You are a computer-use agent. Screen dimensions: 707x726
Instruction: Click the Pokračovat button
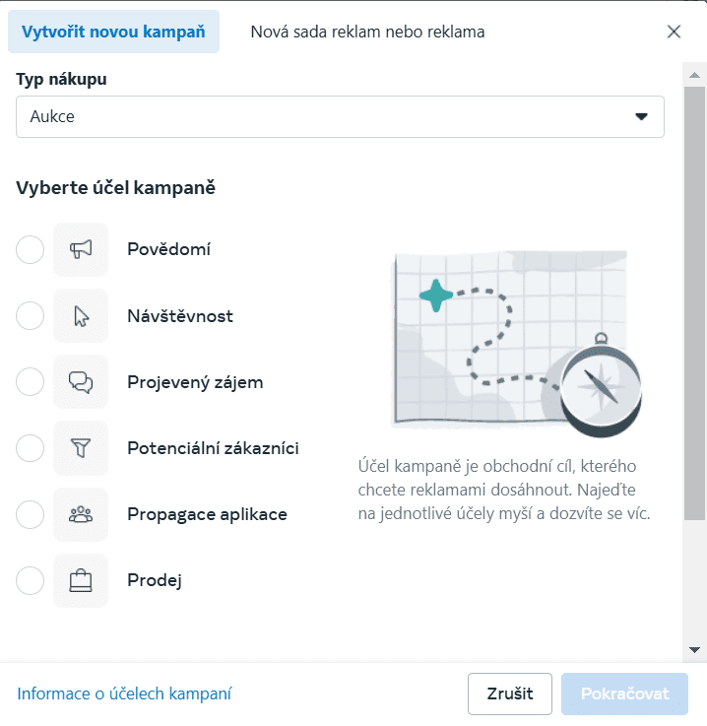624,693
